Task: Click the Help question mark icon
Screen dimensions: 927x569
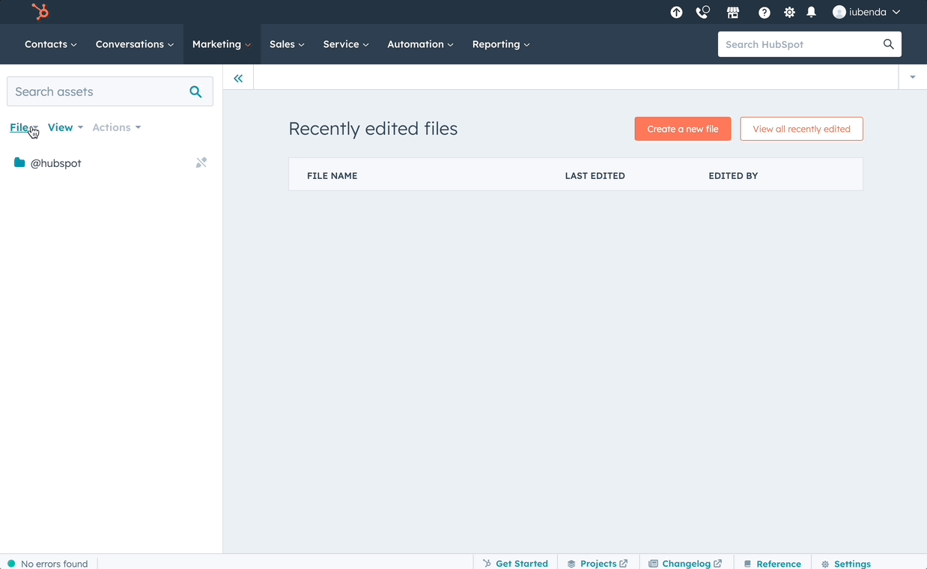Action: coord(764,12)
